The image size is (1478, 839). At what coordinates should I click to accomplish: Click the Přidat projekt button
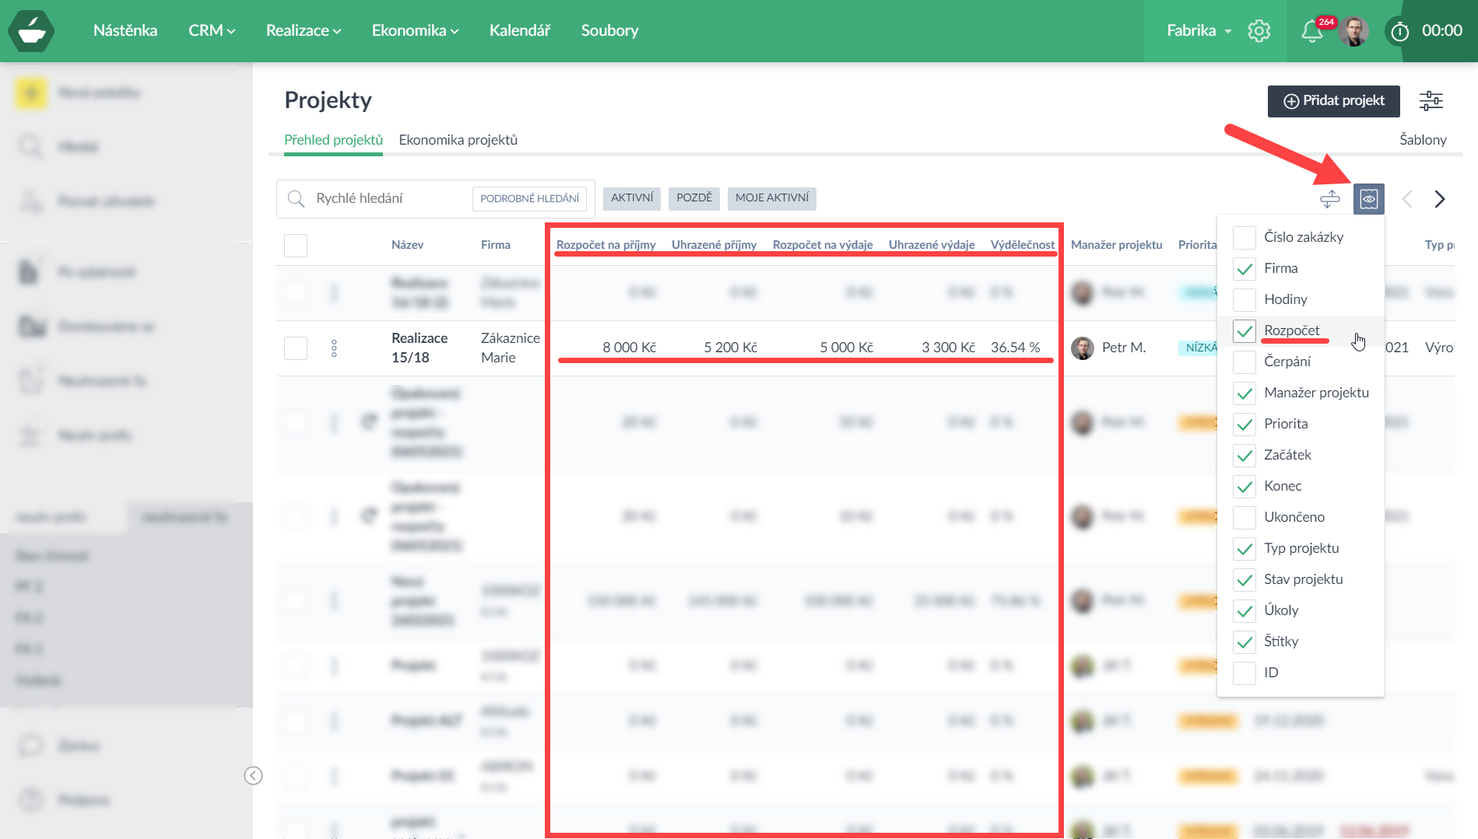(1333, 101)
